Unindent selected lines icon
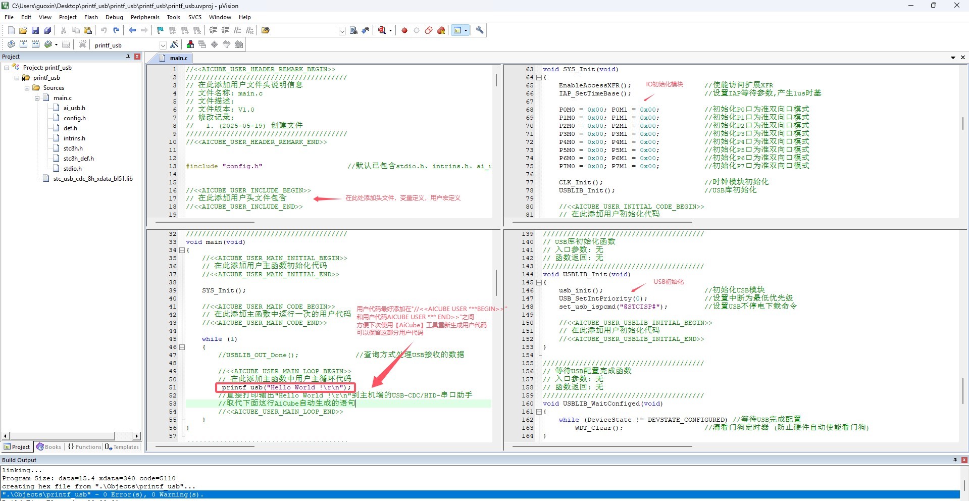 (225, 30)
